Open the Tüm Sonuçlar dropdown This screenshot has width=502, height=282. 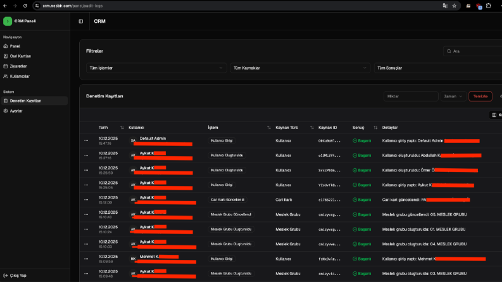(438, 68)
